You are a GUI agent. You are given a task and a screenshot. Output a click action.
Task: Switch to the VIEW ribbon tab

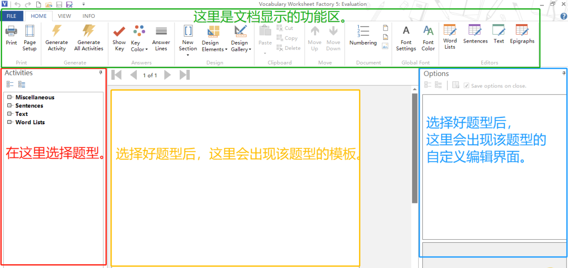click(65, 16)
